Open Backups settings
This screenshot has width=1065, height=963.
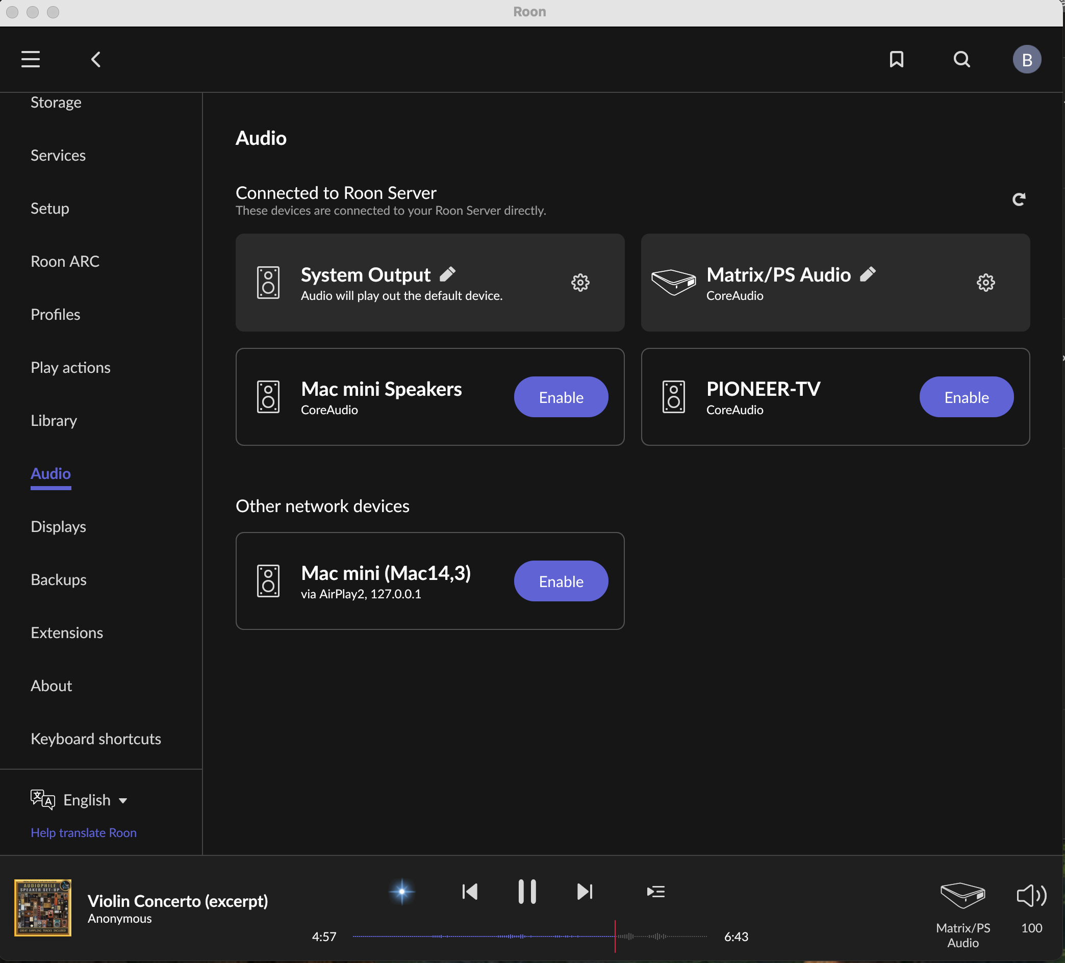click(59, 579)
